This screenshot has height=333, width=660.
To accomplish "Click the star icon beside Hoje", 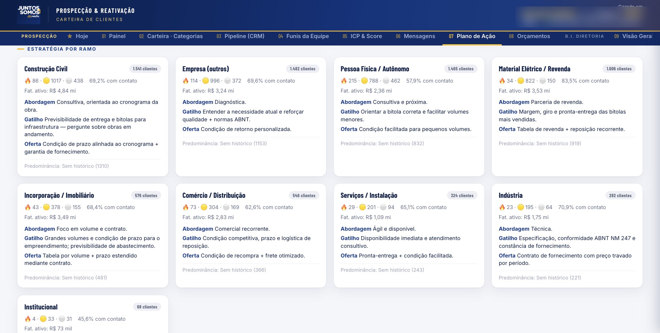I will [70, 36].
